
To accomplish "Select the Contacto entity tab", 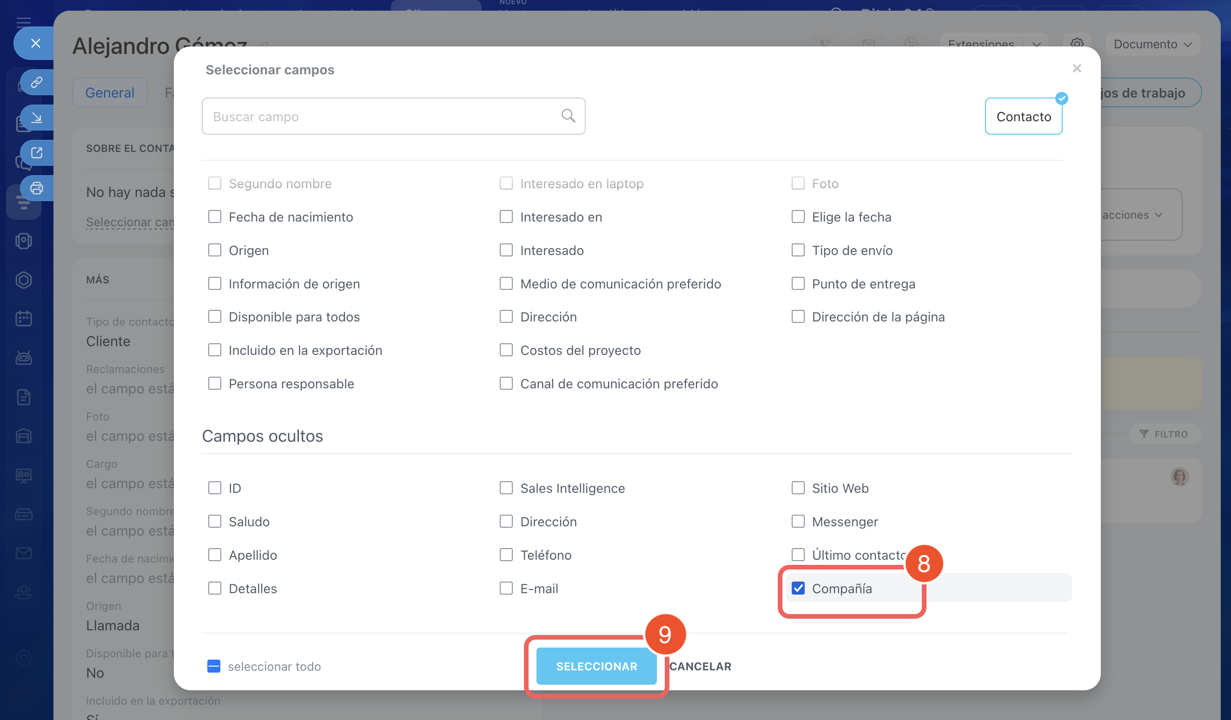I will click(1023, 117).
